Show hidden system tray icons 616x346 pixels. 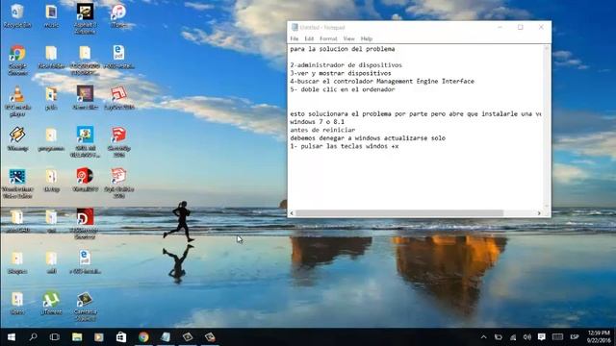[483, 337]
